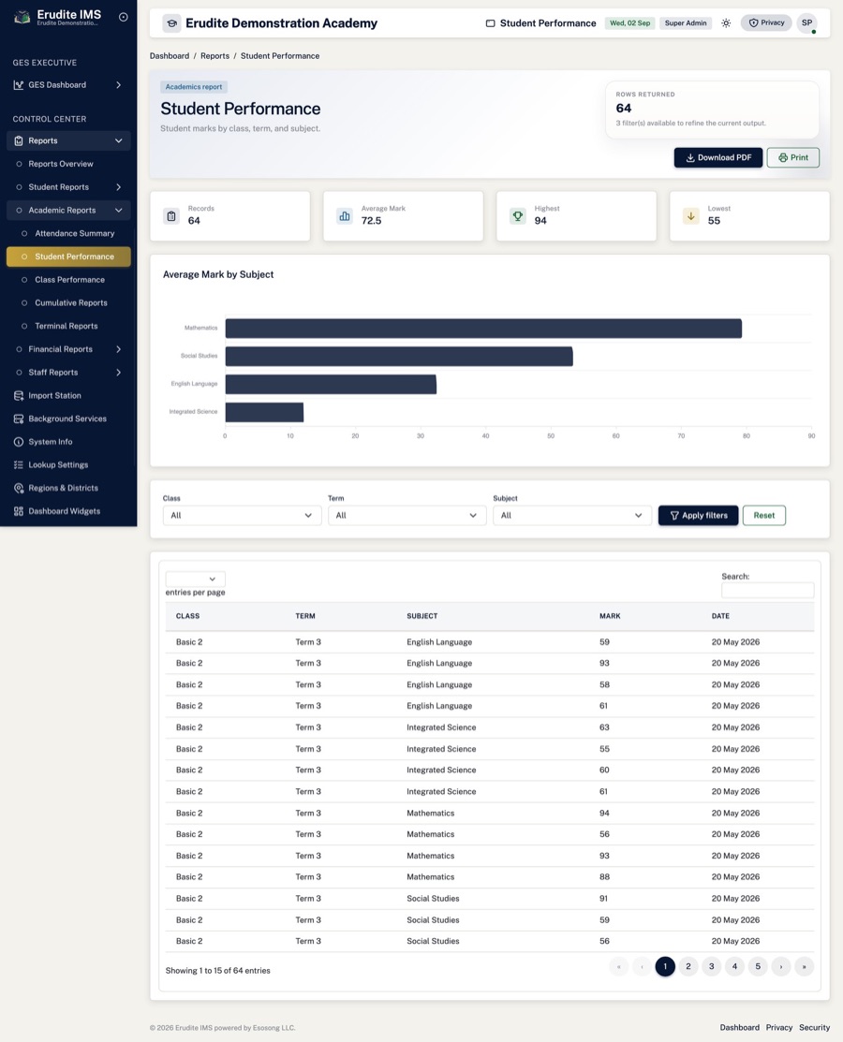This screenshot has width=843, height=1042.
Task: Expand the GES Dashboard chevron
Action: pyautogui.click(x=118, y=85)
